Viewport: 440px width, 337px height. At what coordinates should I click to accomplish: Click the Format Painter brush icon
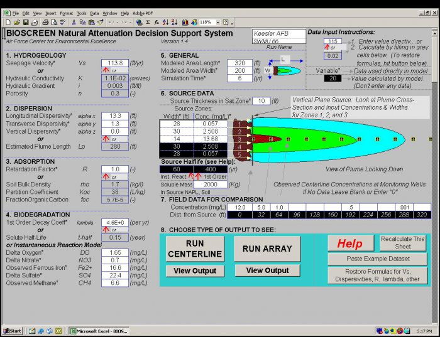100,23
